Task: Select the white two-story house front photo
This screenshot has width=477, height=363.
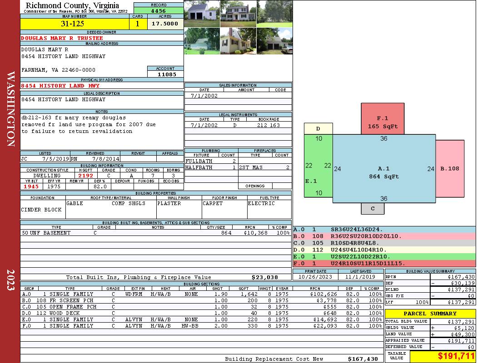Action: (238, 14)
